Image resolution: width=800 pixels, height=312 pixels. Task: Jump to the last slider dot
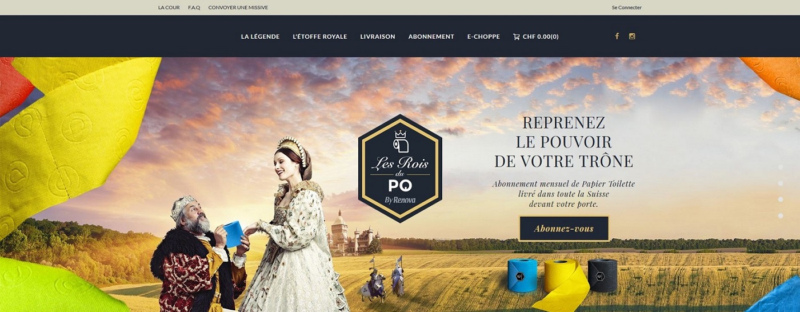(x=781, y=215)
